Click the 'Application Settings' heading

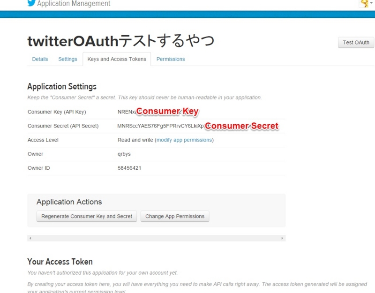(x=62, y=87)
